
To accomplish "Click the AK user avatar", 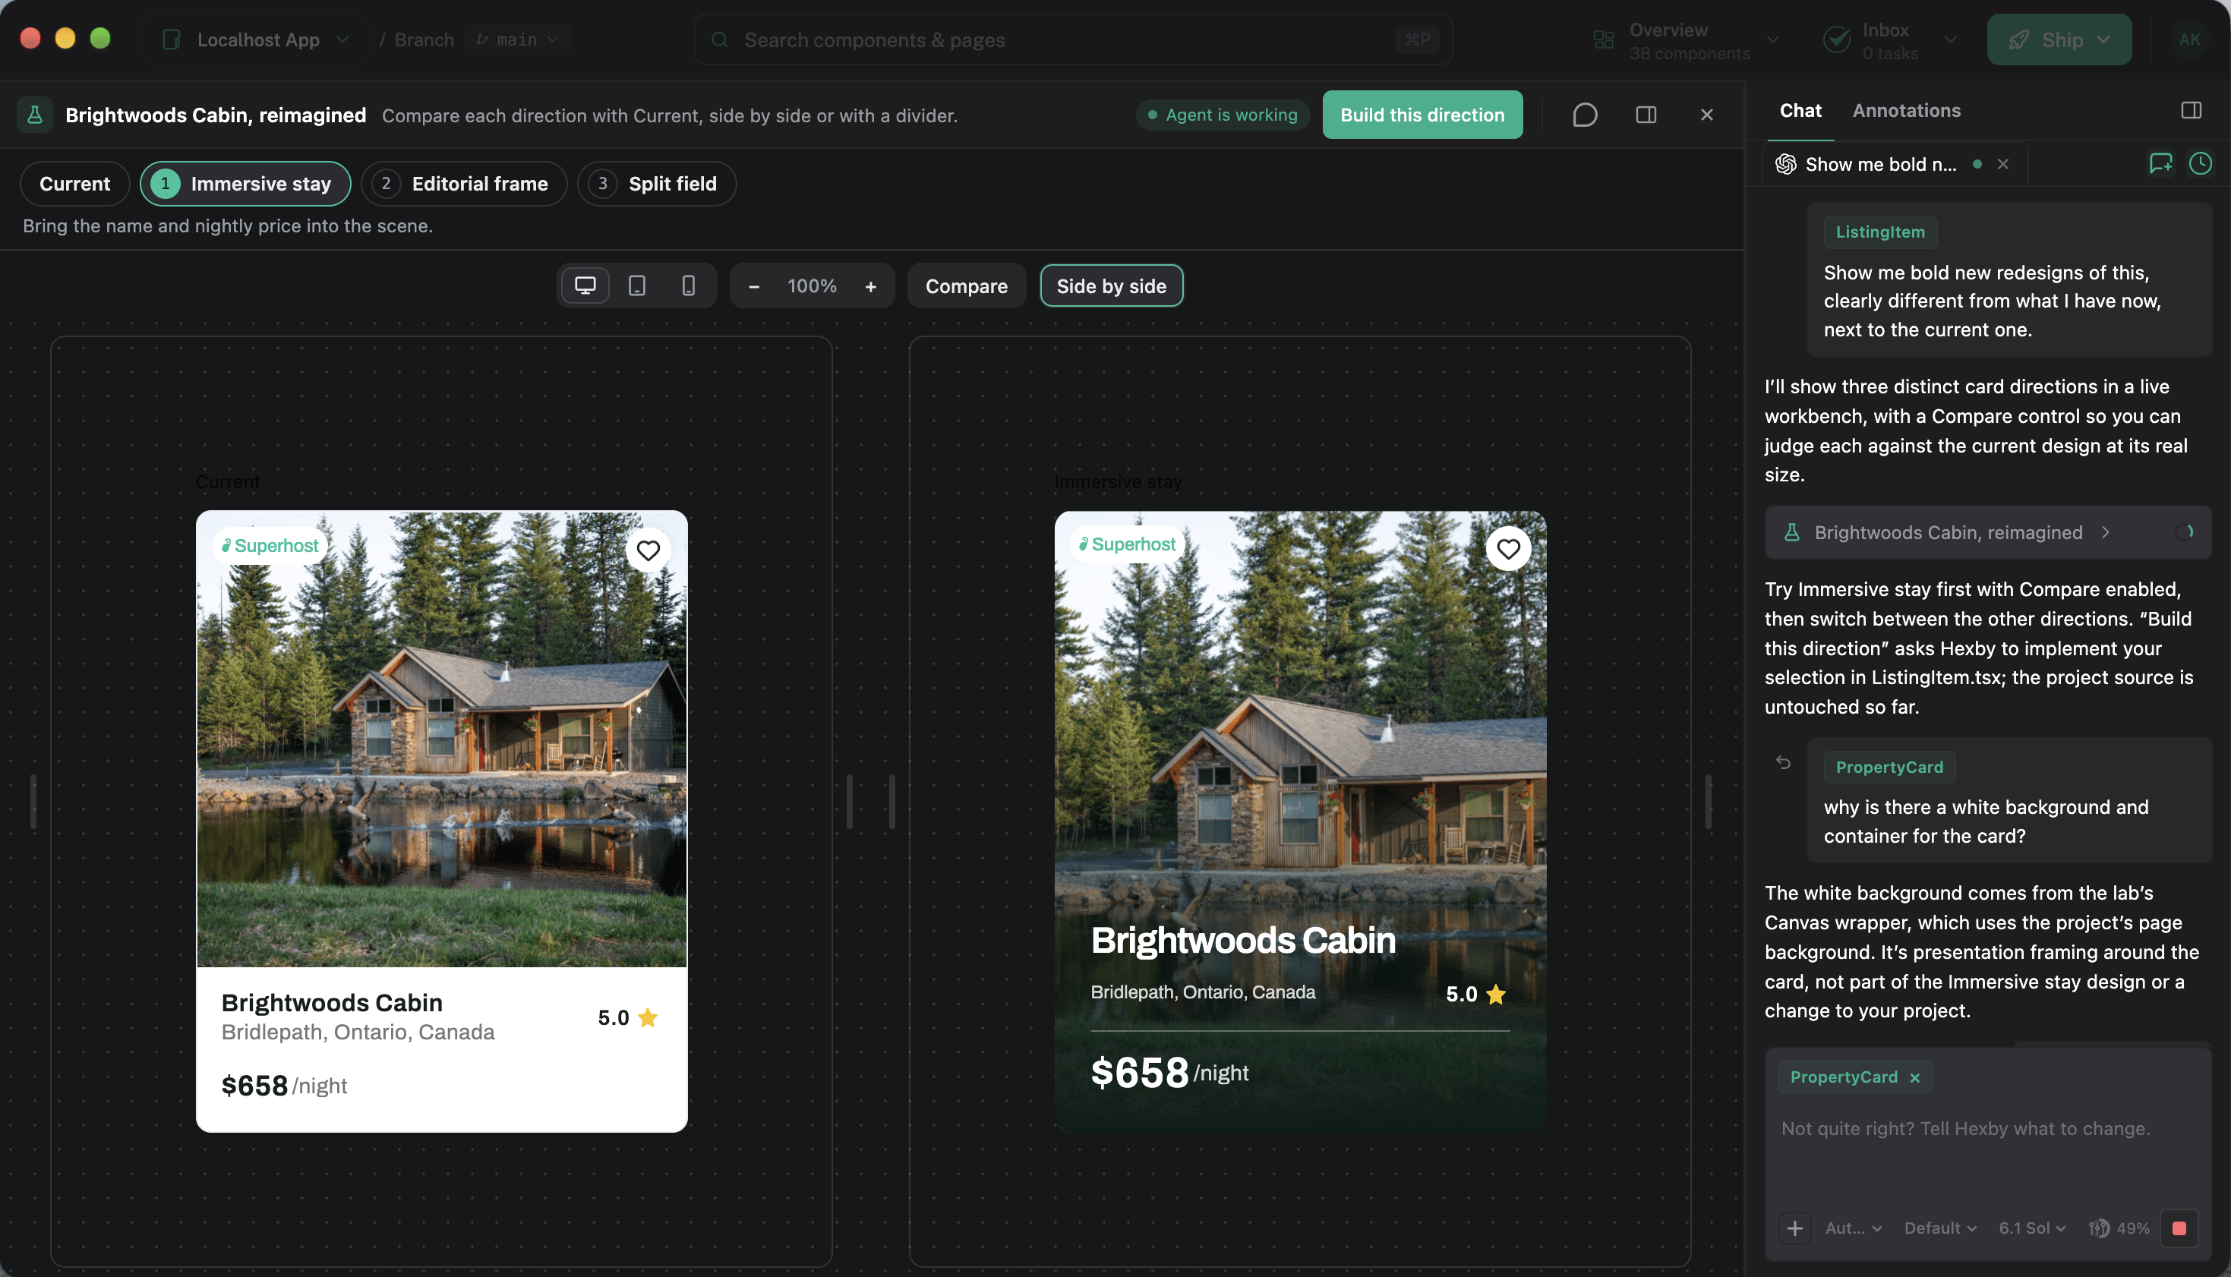I will pos(2190,39).
